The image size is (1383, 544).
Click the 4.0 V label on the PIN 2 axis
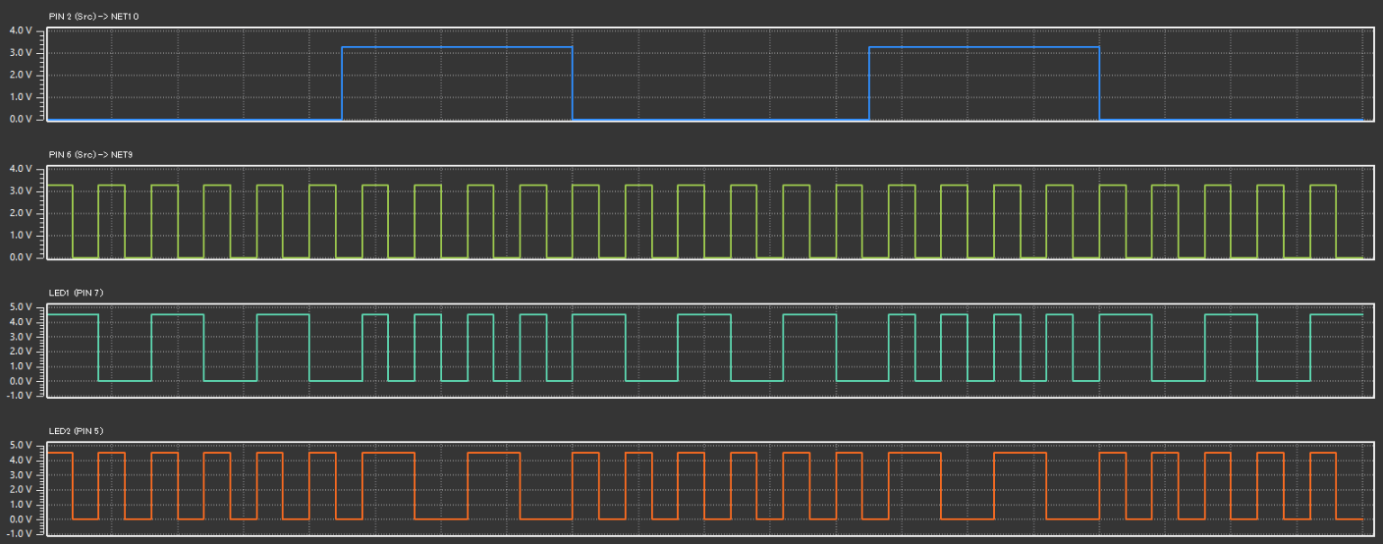(x=21, y=31)
